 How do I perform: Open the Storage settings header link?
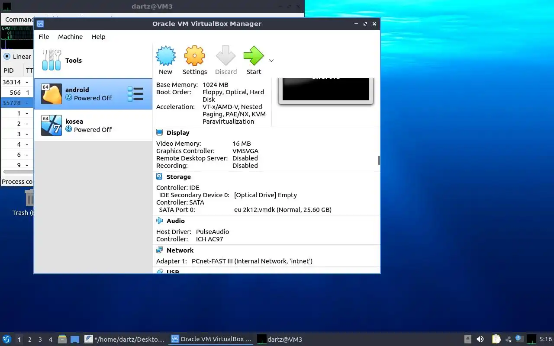coord(179,177)
